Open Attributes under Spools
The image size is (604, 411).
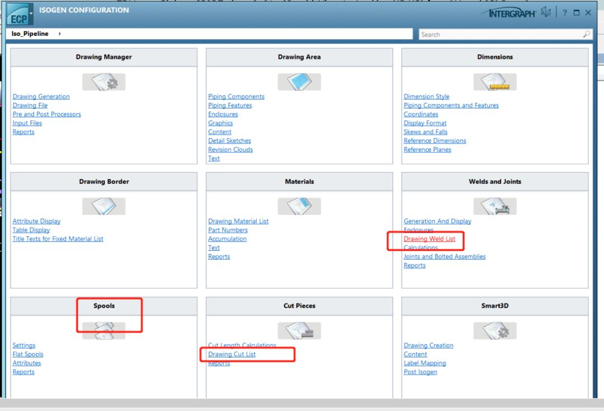pyautogui.click(x=27, y=363)
